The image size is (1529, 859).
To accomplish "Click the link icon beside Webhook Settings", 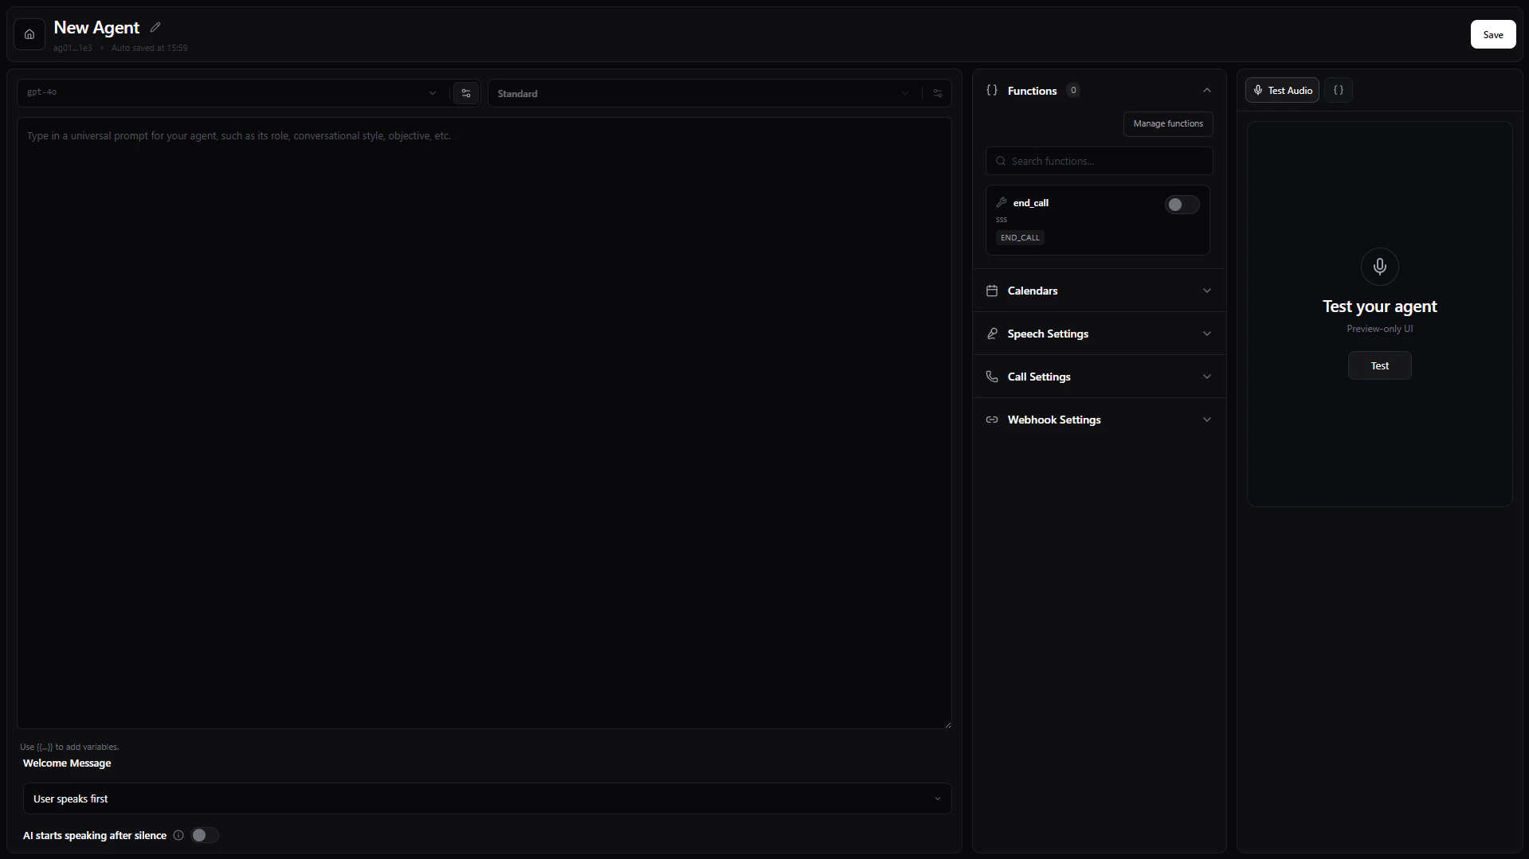I will (x=992, y=420).
